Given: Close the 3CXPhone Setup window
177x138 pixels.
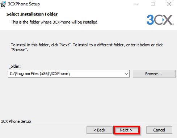Looking at the screenshot, I should pos(169,4).
